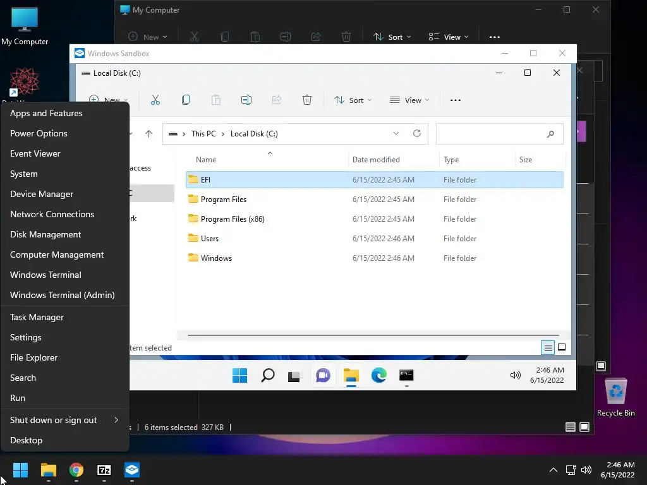Click sandbox taskbar File Explorer icon
Viewport: 647px width, 485px height.
[351, 375]
